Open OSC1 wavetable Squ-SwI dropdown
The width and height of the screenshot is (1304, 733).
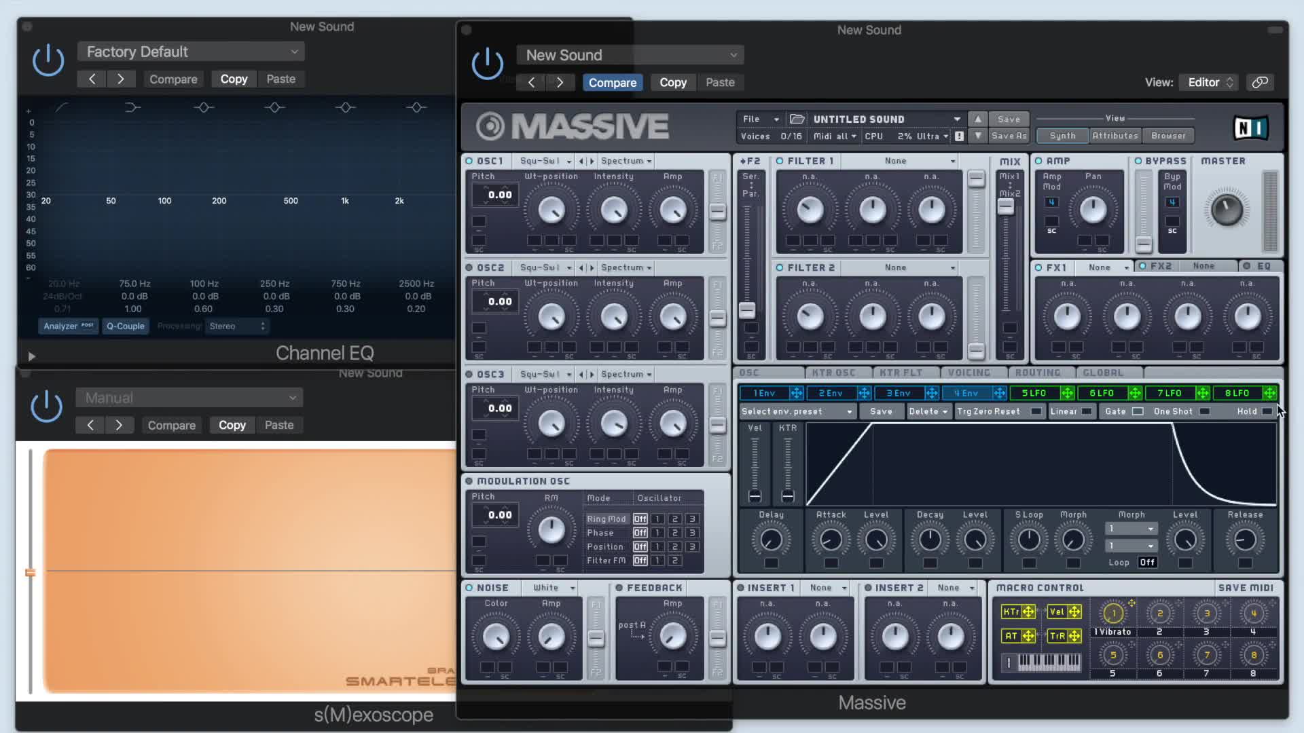545,161
